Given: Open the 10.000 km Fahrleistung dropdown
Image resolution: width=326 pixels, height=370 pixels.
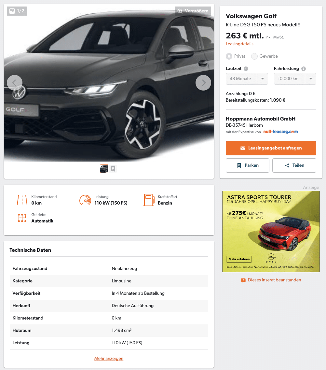Looking at the screenshot, I should click(295, 79).
